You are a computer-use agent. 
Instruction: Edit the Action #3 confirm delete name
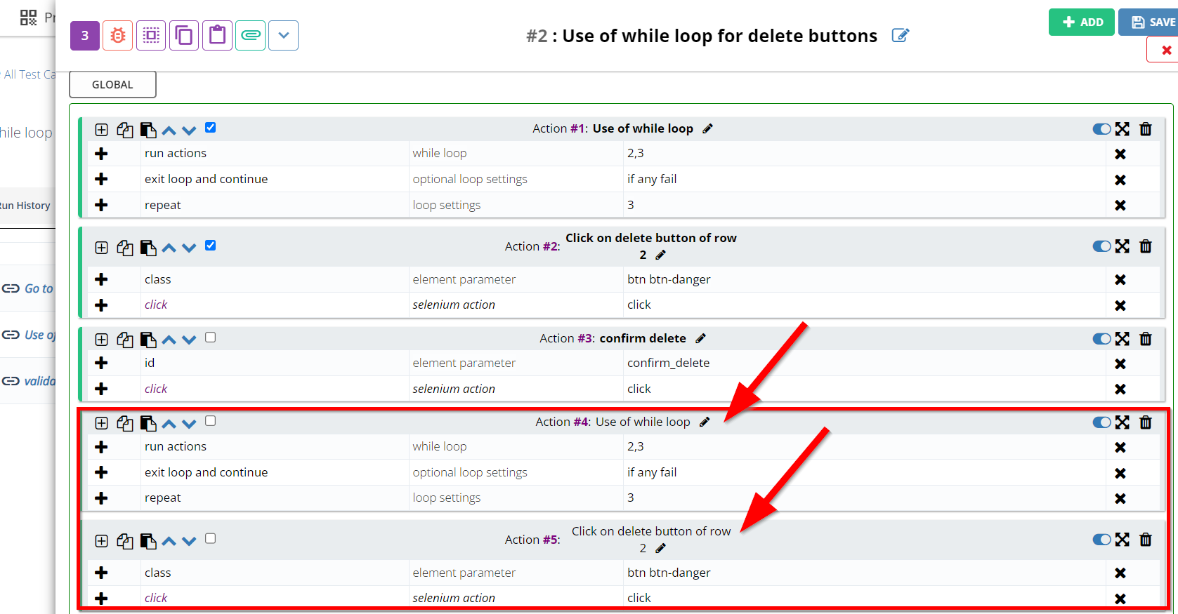(700, 339)
